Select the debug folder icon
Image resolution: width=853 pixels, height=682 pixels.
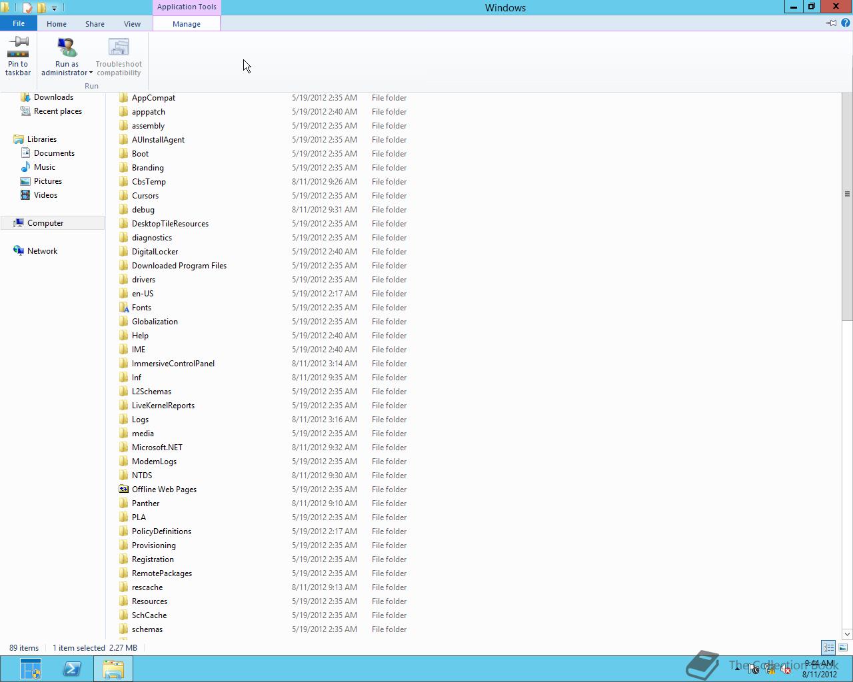pos(123,209)
